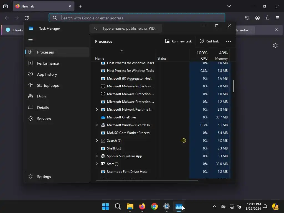Image resolution: width=284 pixels, height=213 pixels.
Task: Open network status tray icon
Action: click(232, 206)
